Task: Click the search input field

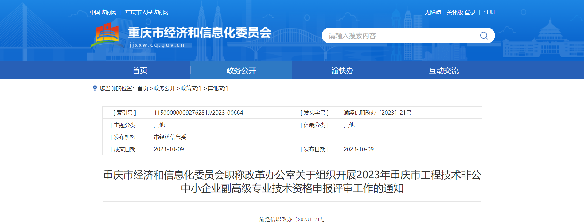Action: (399, 36)
